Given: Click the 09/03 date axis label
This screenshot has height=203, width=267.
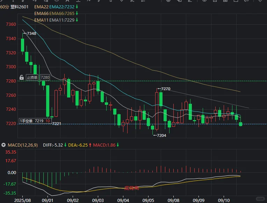Looking at the screenshot, I should pyautogui.click(x=98, y=201).
